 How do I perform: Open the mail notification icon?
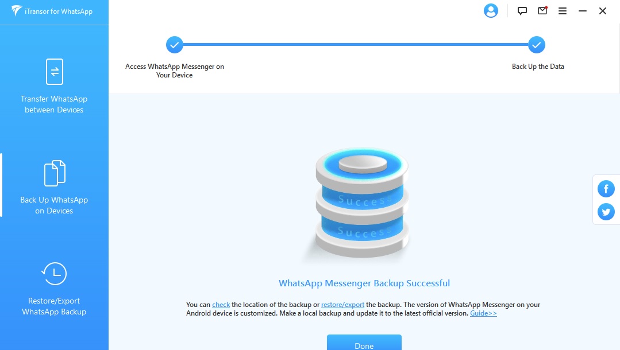click(542, 11)
